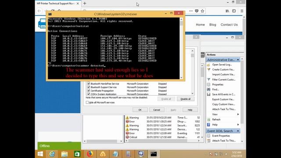Click Cancel in System Configuration dialog
281x158 pixels.
click(157, 110)
